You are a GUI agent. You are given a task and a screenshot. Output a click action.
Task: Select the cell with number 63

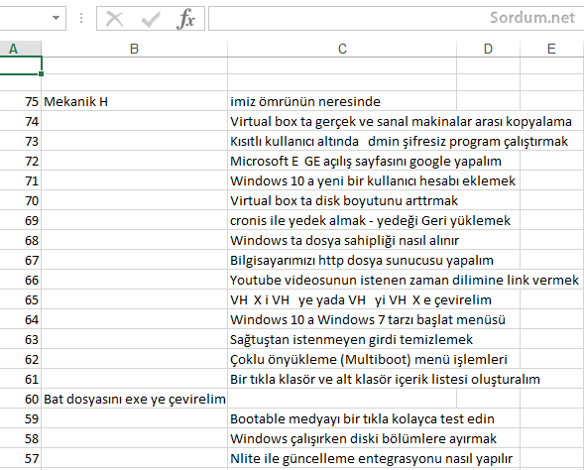click(21, 339)
